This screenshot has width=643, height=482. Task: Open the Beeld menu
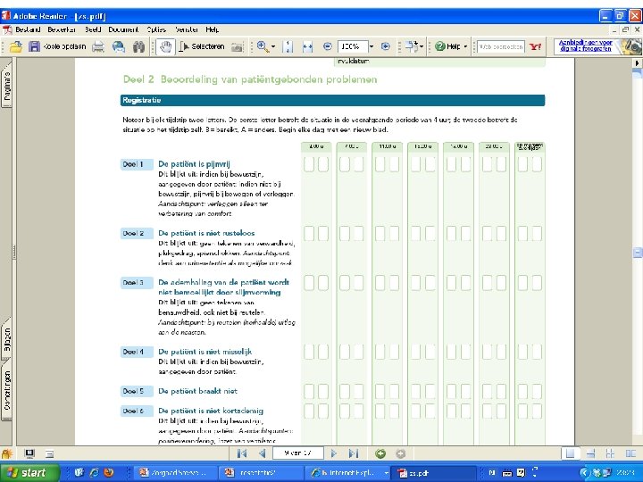[93, 29]
